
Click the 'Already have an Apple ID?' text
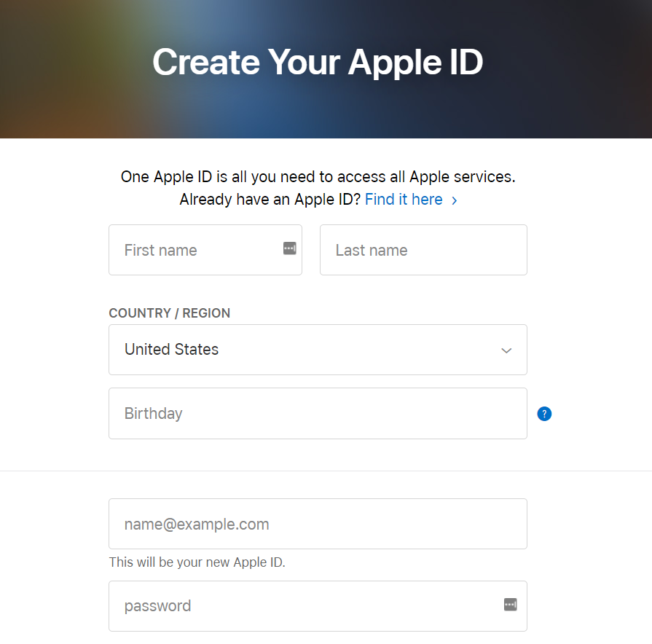[x=270, y=200]
